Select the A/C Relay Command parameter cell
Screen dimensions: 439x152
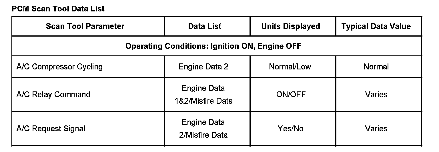pyautogui.click(x=53, y=95)
